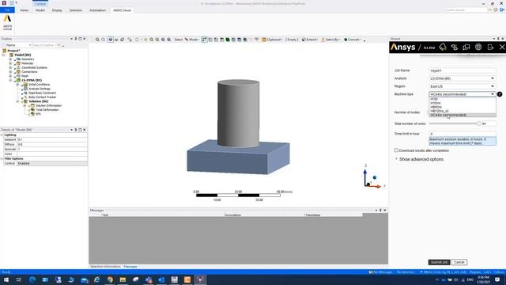This screenshot has width=506, height=285.
Task: Choose HB60rs in machine type list
Action: click(x=463, y=107)
